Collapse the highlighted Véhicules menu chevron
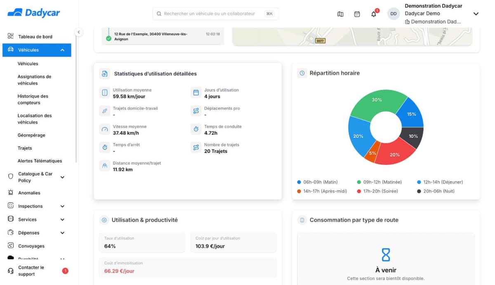The image size is (495, 285). [x=62, y=50]
